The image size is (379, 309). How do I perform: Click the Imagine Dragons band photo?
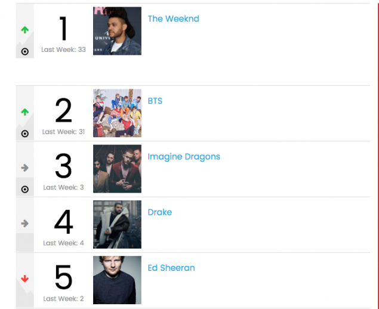pyautogui.click(x=117, y=169)
